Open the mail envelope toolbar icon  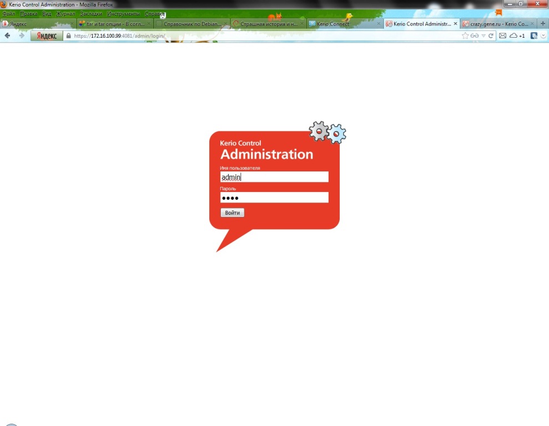502,35
